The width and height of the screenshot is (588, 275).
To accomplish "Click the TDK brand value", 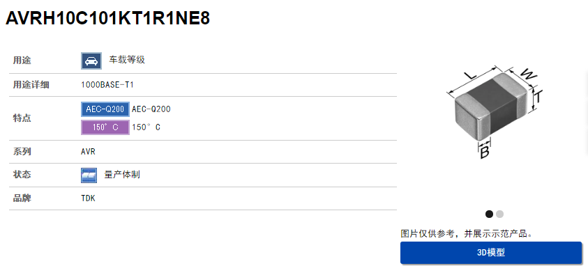I will [88, 198].
